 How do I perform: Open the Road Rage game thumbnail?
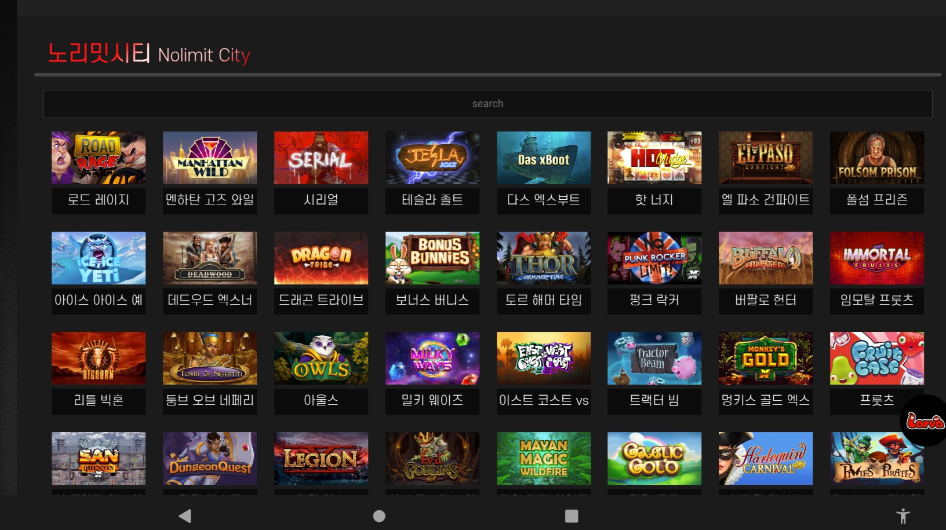click(x=99, y=158)
